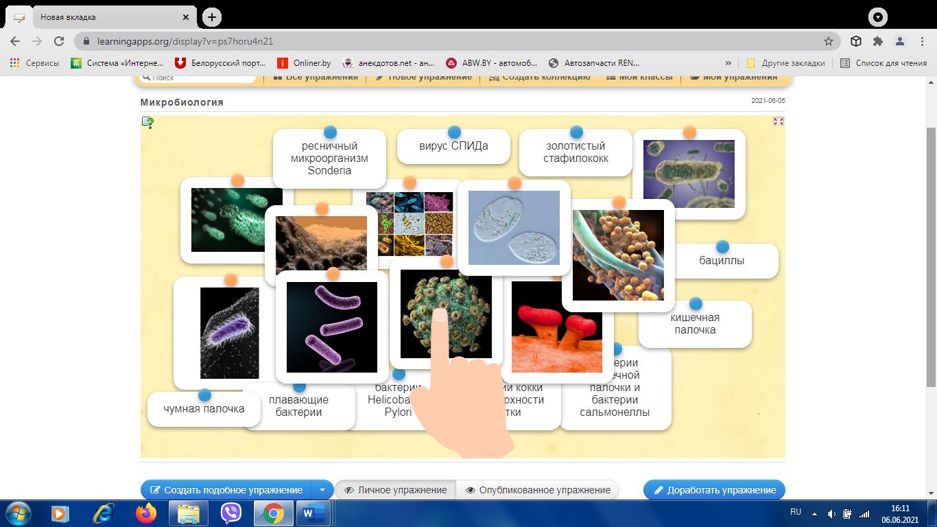Viewport: 937px width, 527px height.
Task: Open Viber from taskbar
Action: point(231,513)
